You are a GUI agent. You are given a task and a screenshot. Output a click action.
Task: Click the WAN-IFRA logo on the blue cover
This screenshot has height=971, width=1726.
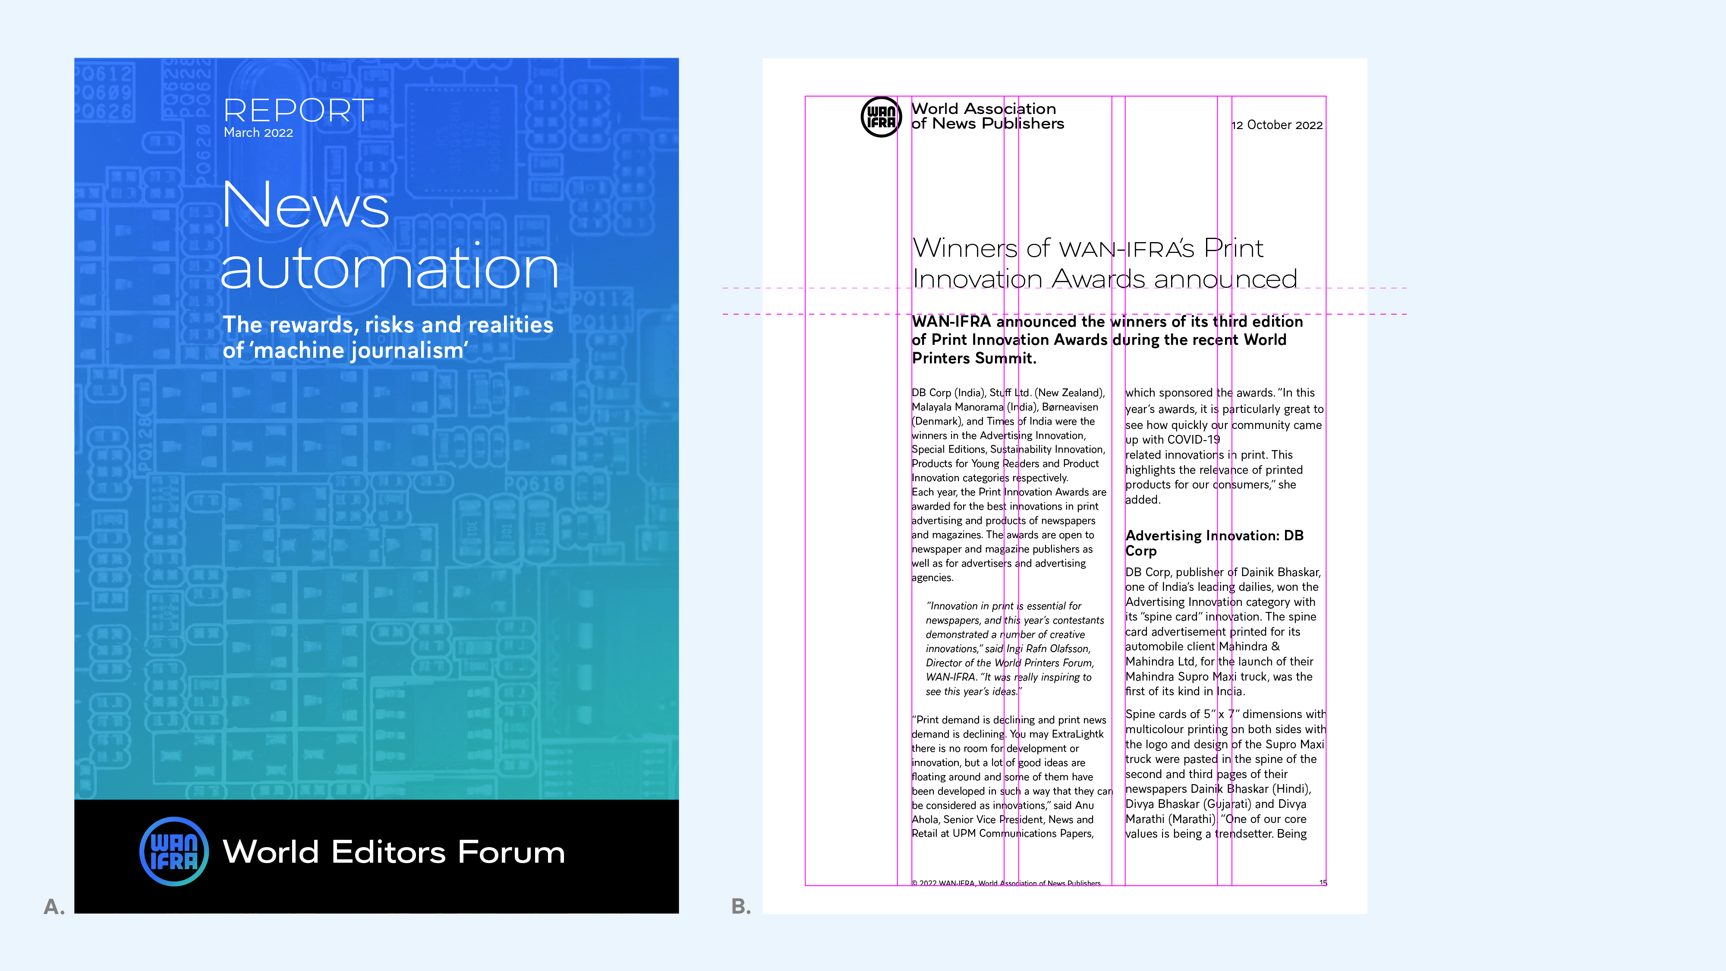(174, 851)
